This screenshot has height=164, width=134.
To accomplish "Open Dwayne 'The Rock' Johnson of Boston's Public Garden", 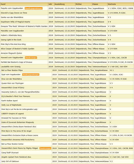I will pos(24,26).
